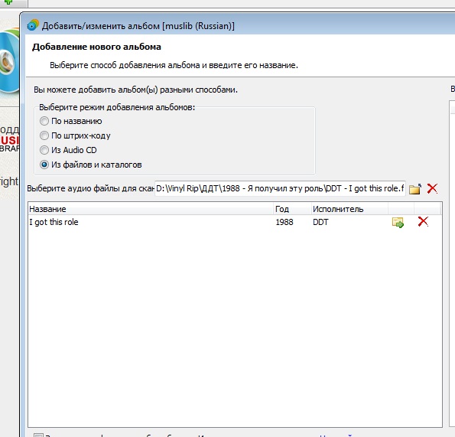
Task: Clear the file path with the red X icon
Action: click(x=432, y=188)
